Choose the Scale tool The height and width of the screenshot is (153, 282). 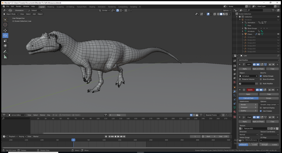tap(5, 41)
